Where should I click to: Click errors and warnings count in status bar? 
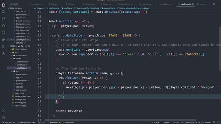pyautogui.click(x=41, y=123)
